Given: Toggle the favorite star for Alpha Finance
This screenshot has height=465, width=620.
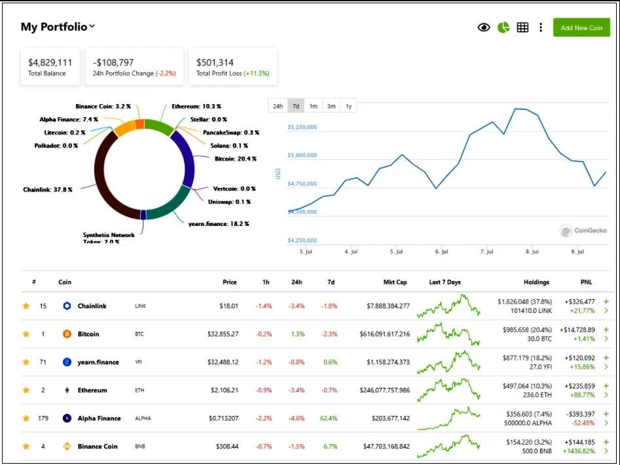Looking at the screenshot, I should [26, 418].
